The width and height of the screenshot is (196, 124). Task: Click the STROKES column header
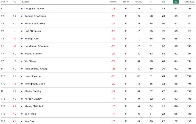(189, 2)
